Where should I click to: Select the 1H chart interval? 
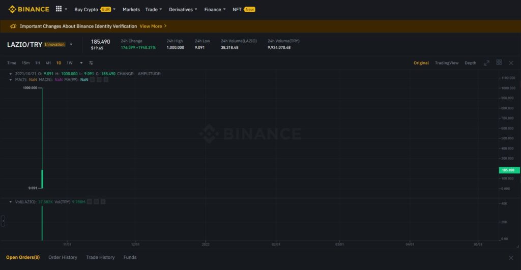click(x=38, y=63)
